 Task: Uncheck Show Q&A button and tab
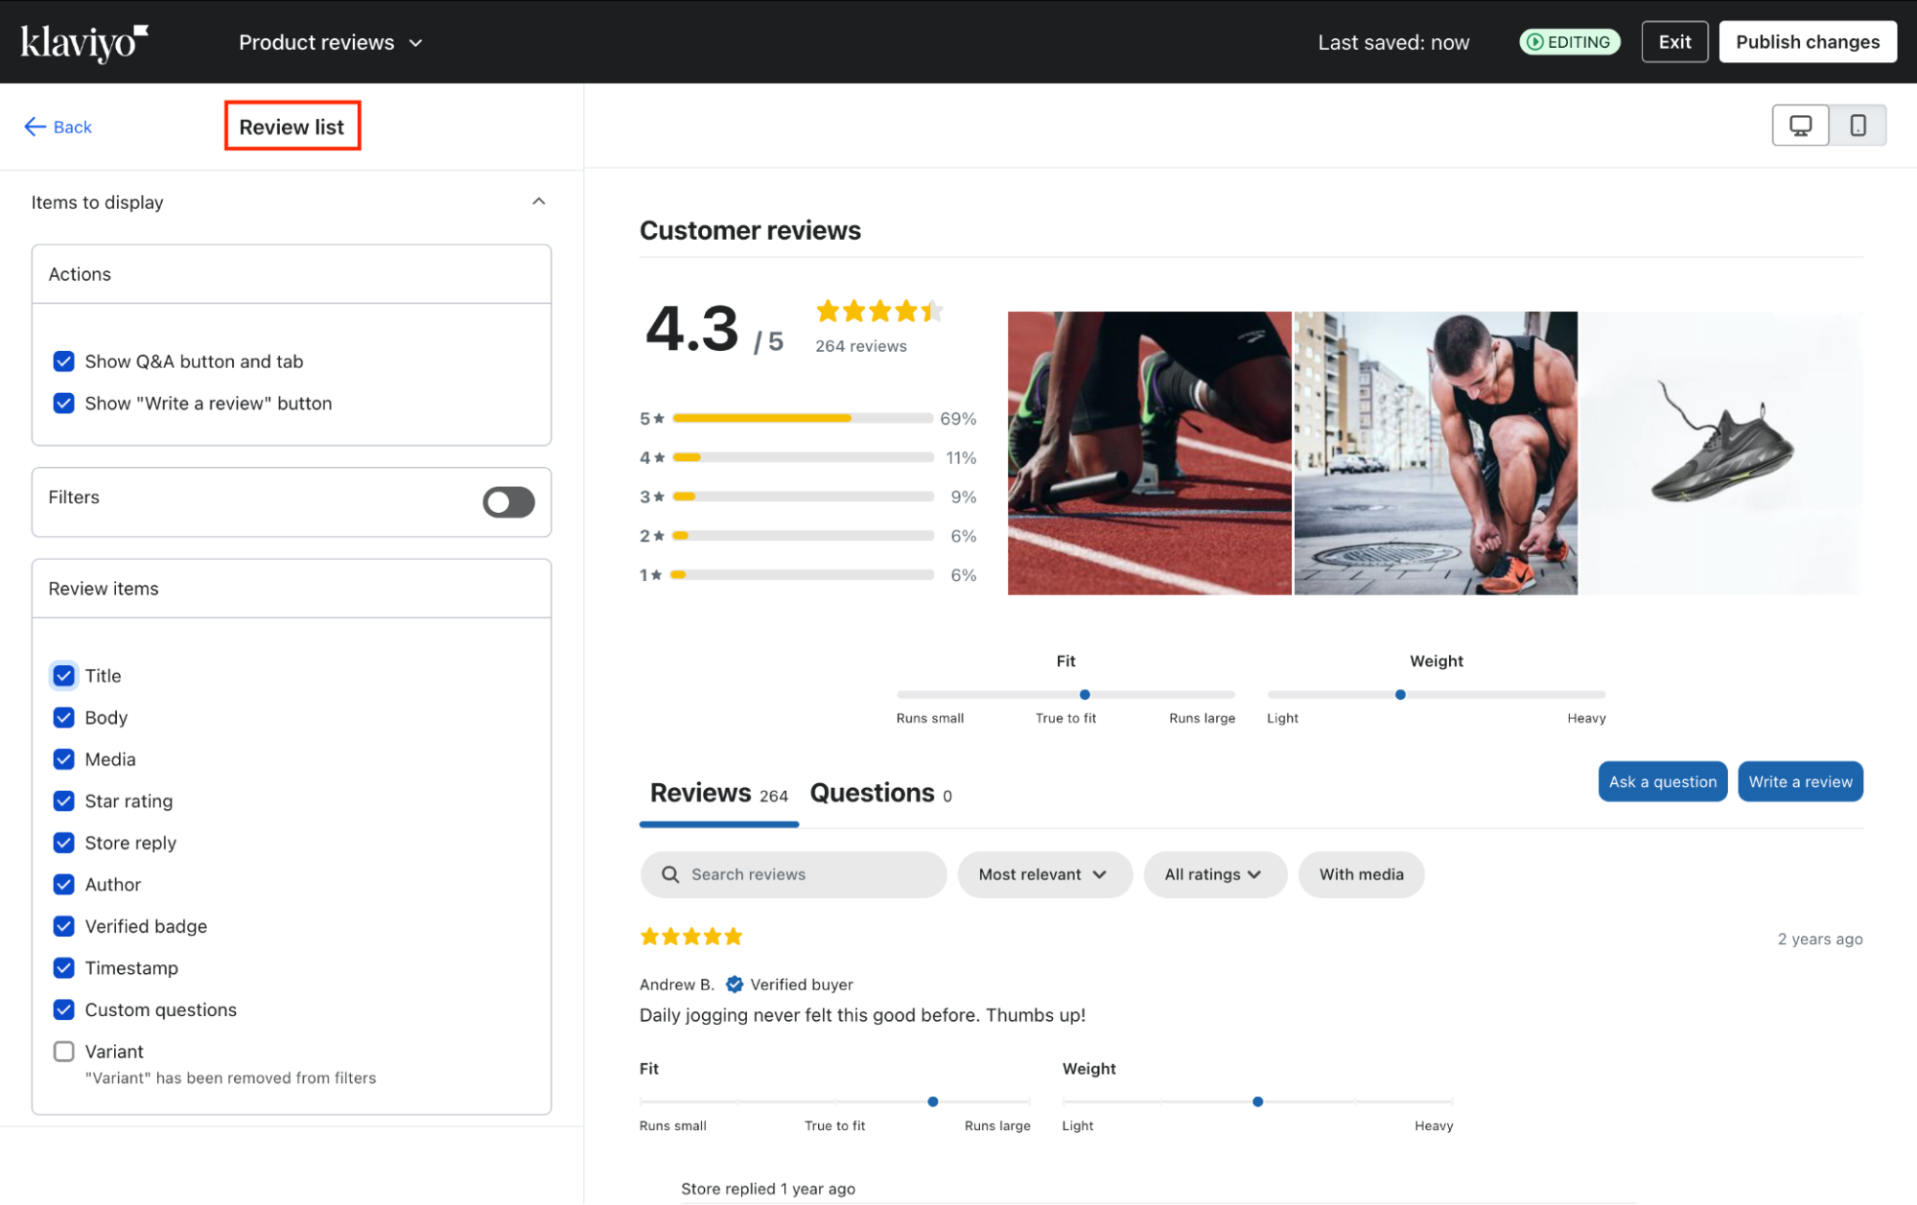click(x=64, y=361)
